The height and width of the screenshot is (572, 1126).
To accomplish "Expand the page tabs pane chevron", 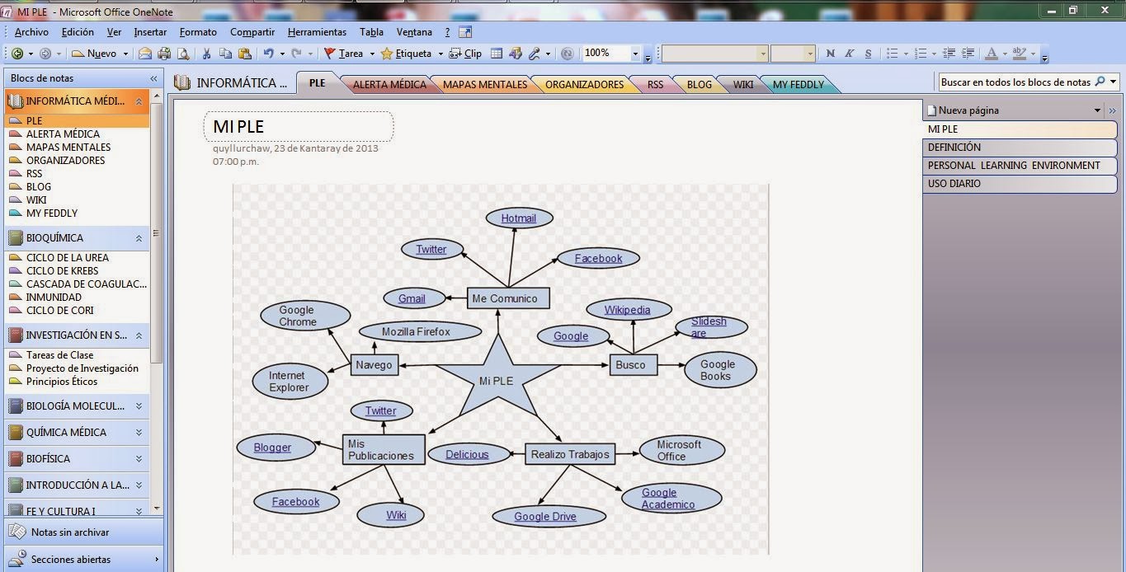I will click(x=1112, y=110).
